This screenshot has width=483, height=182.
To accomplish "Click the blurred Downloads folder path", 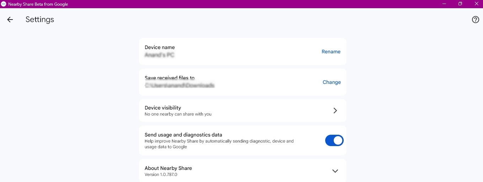I will point(179,86).
